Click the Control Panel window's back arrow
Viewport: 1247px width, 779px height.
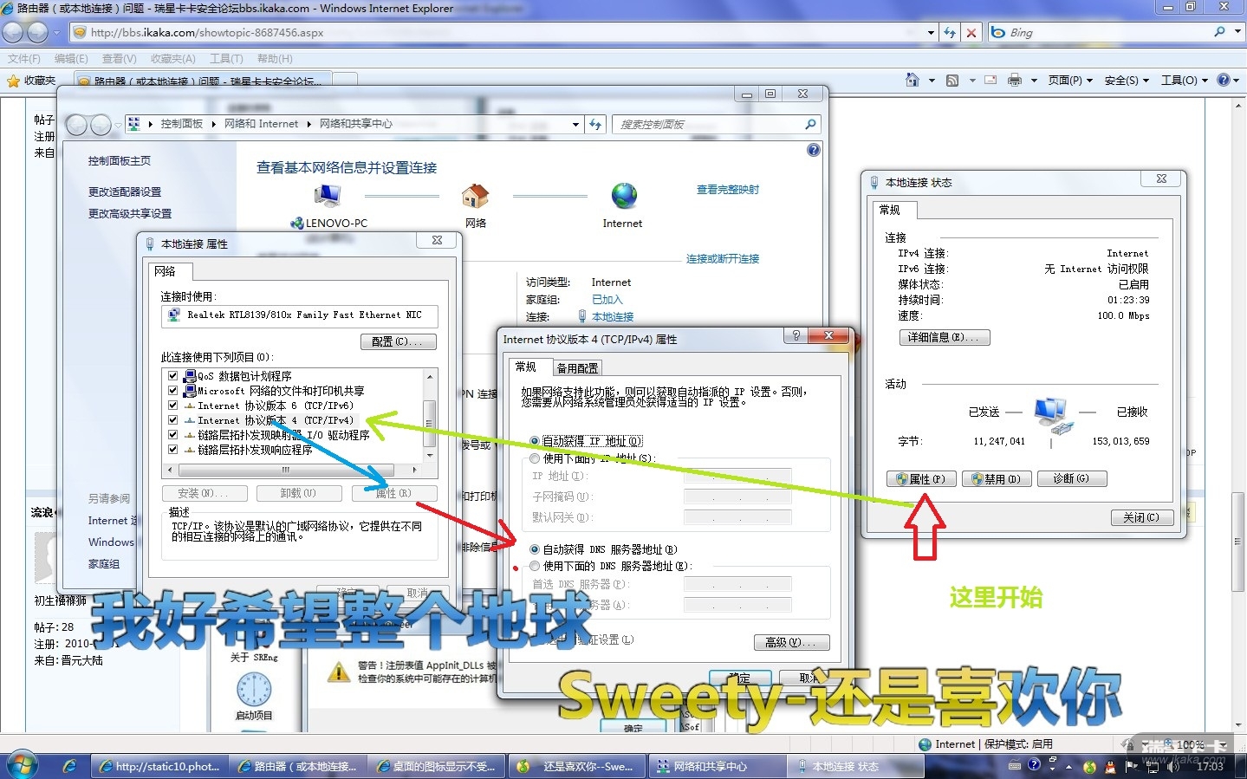pyautogui.click(x=77, y=125)
